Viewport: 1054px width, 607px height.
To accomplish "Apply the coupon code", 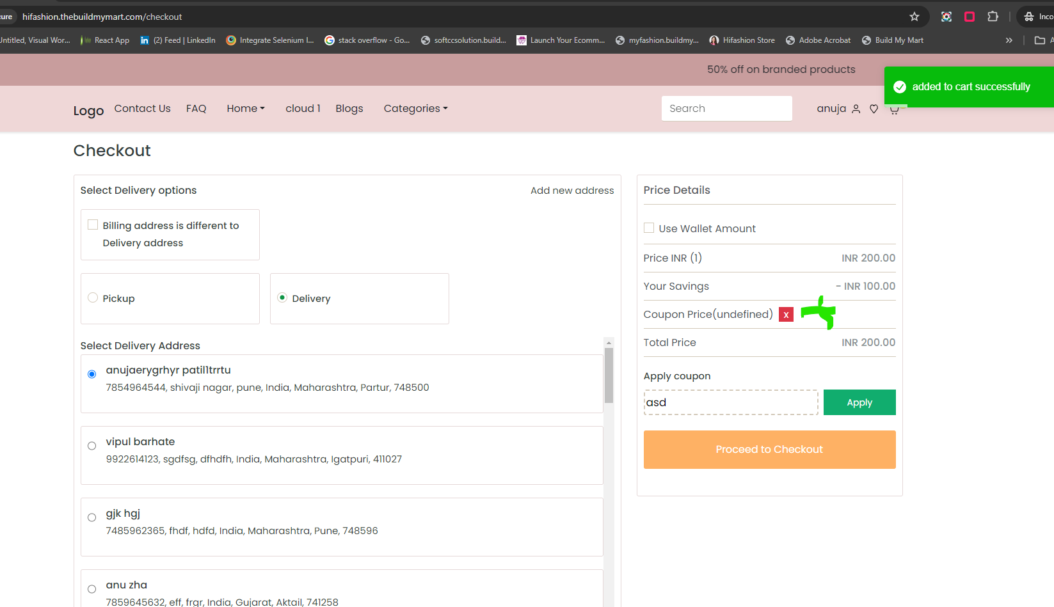I will pyautogui.click(x=859, y=402).
